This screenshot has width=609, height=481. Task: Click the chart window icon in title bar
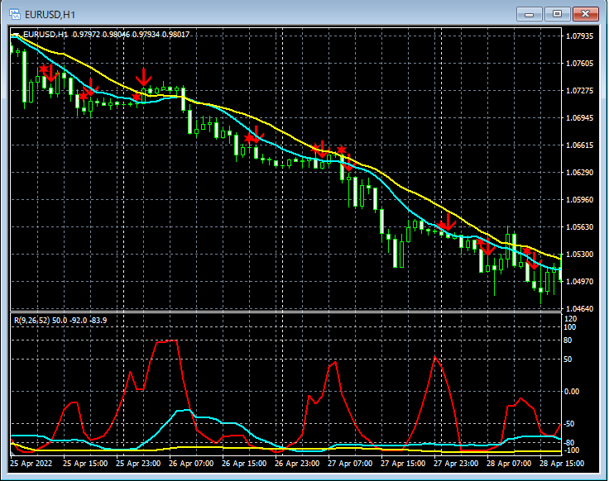15,13
